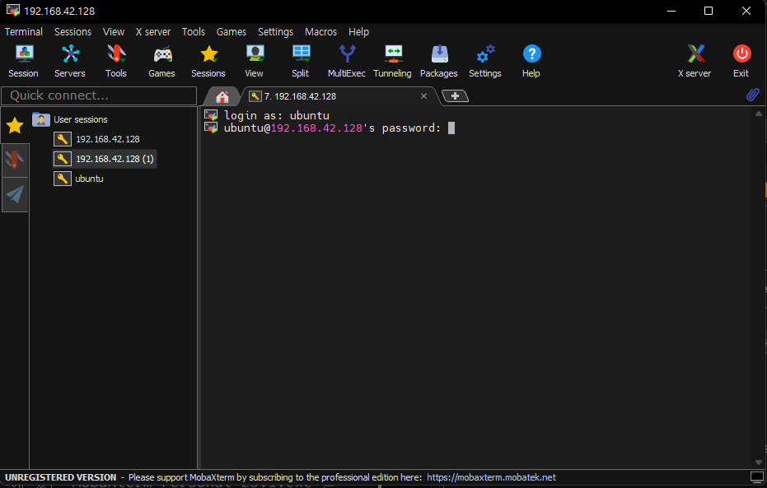This screenshot has height=488, width=767.
Task: Open the Settings menu in menu bar
Action: coord(275,32)
